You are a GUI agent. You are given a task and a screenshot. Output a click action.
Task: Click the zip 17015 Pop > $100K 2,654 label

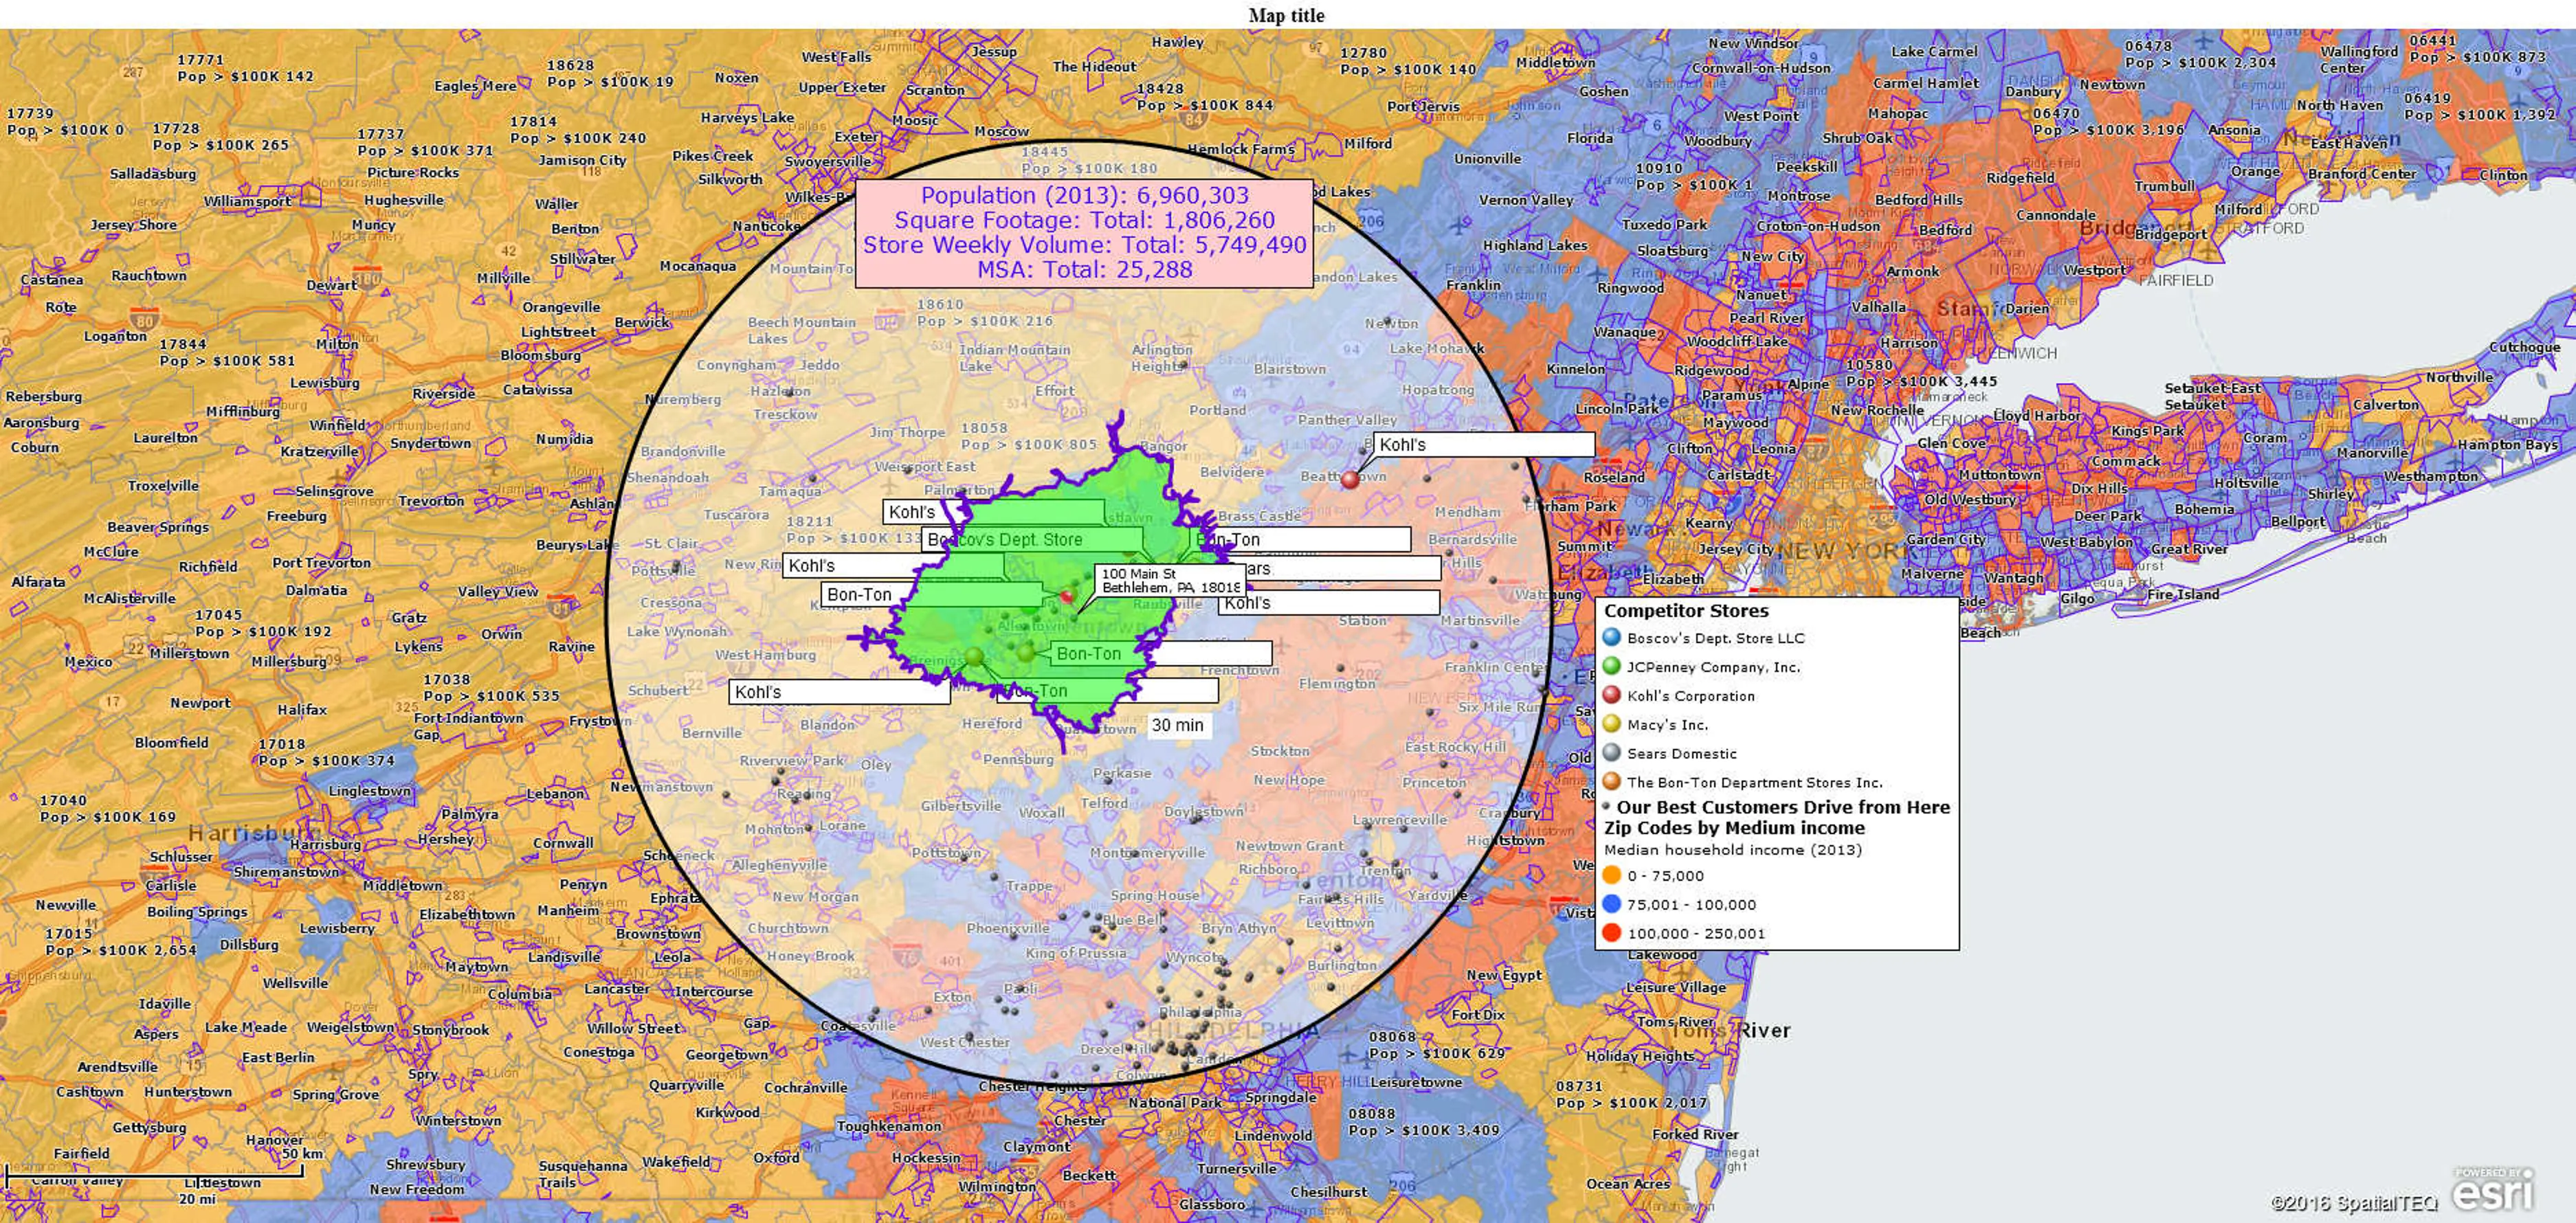121,942
